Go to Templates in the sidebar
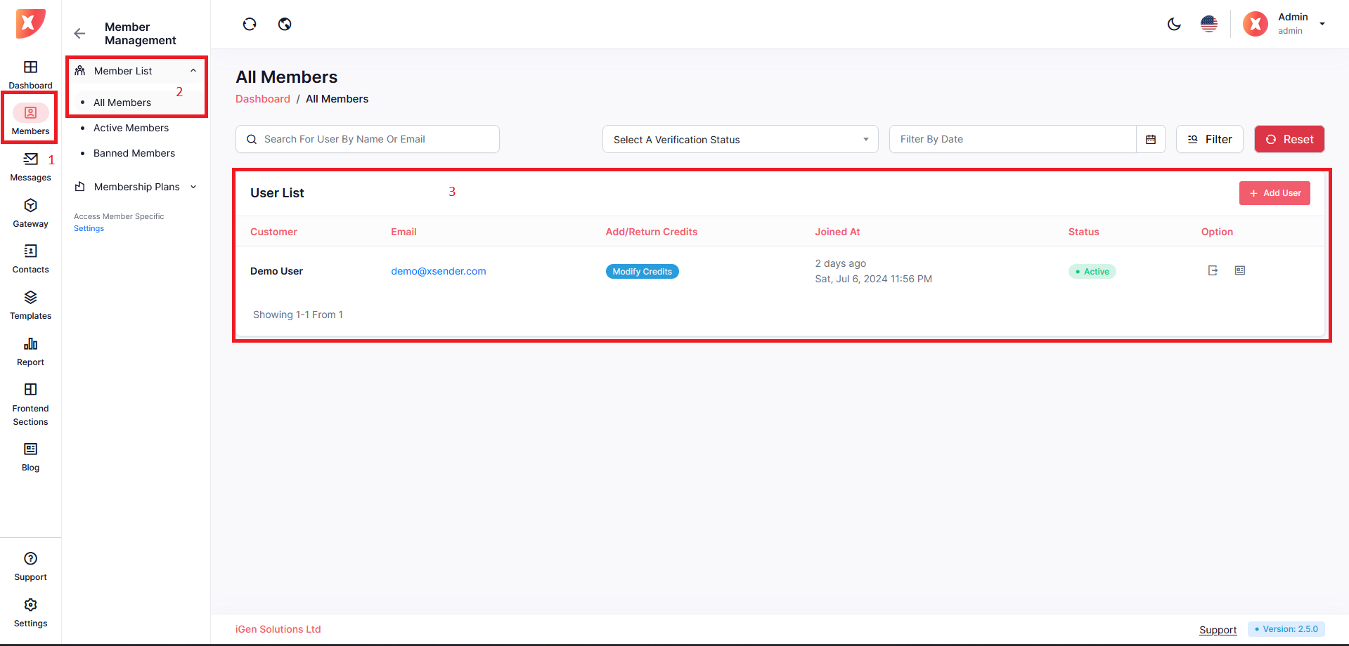 point(30,305)
